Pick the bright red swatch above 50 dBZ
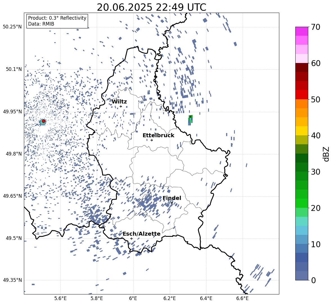Image resolution: width=333 pixels, height=304 pixels. click(x=301, y=95)
